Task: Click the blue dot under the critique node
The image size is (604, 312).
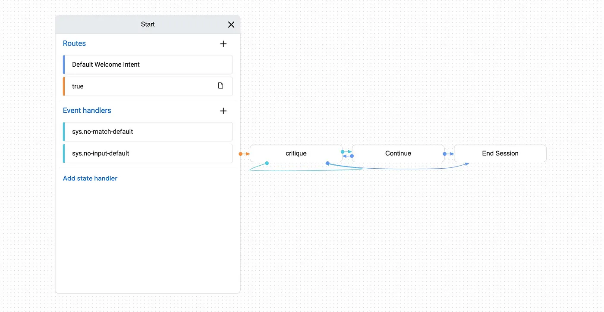Action: (x=327, y=163)
